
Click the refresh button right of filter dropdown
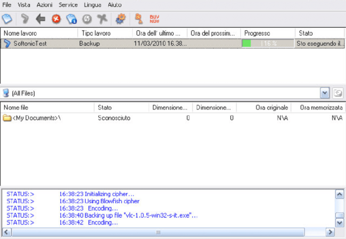pos(338,93)
